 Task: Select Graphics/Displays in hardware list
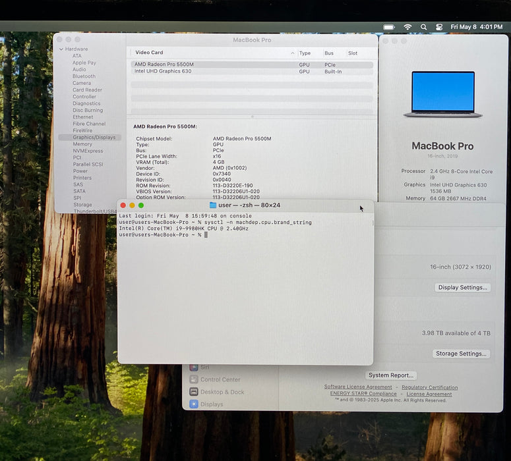(x=90, y=138)
